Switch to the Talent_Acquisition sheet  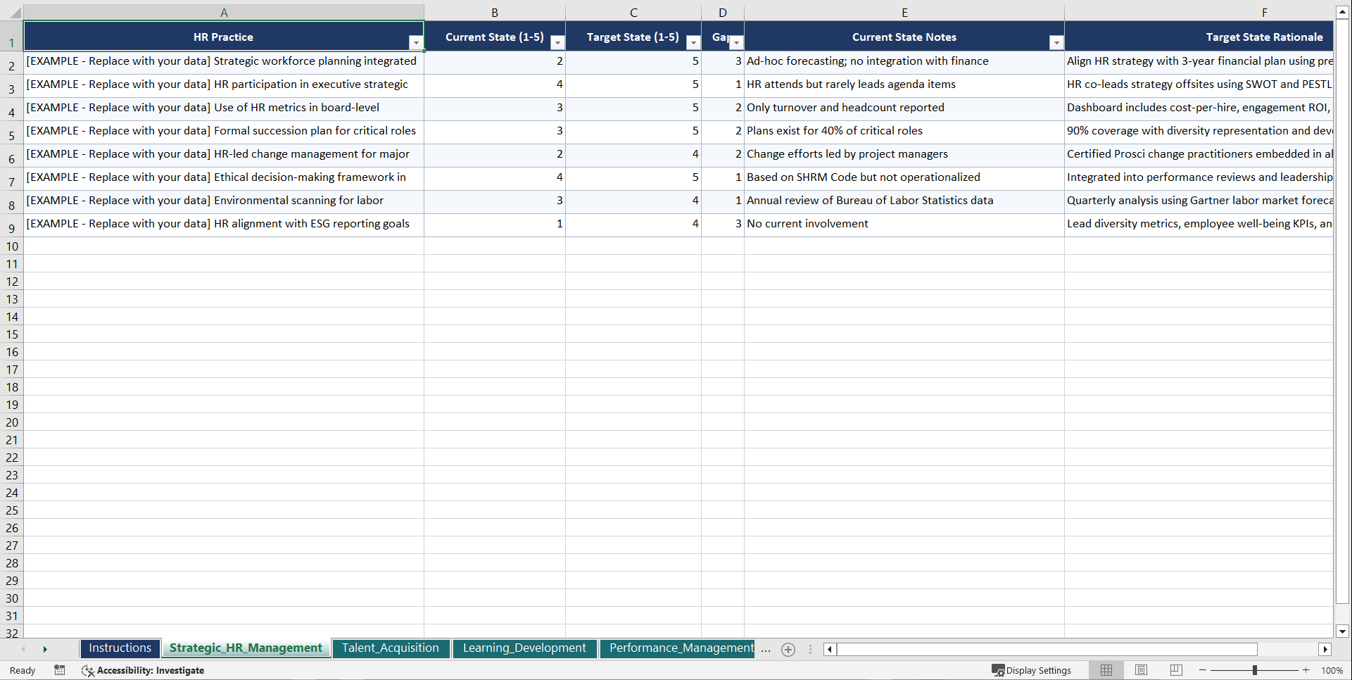pyautogui.click(x=391, y=648)
